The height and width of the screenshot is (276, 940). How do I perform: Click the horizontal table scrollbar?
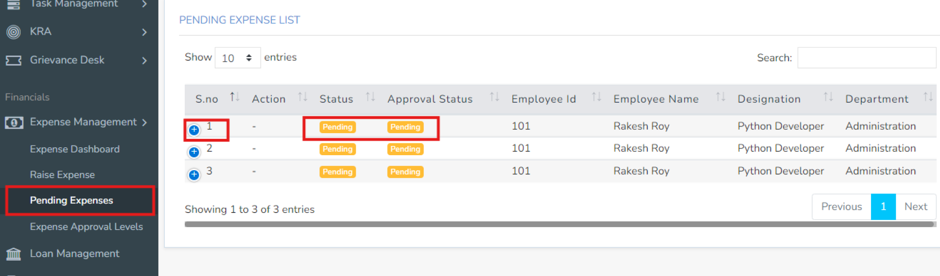coord(559,224)
